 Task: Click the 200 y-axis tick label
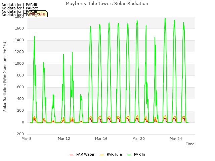coord(20,111)
